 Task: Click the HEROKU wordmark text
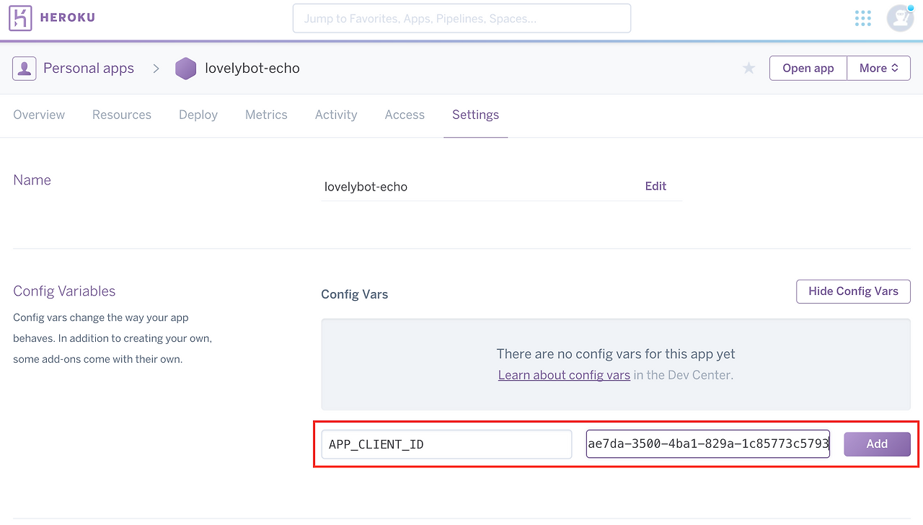[x=68, y=18]
